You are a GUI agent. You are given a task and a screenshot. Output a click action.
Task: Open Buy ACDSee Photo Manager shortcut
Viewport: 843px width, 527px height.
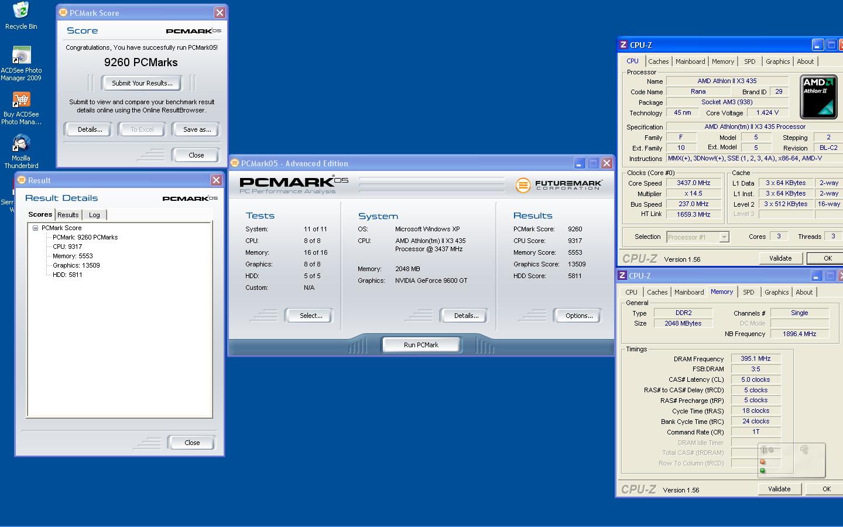pyautogui.click(x=21, y=108)
